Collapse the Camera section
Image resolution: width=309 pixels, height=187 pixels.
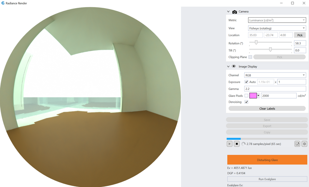228,11
